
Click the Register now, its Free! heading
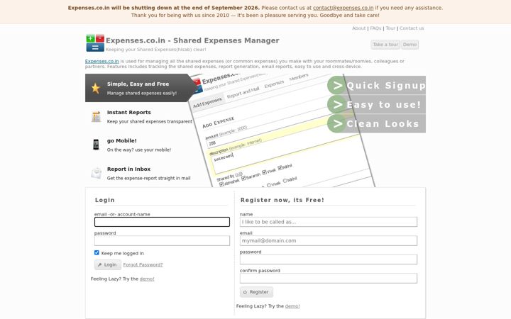pyautogui.click(x=282, y=200)
